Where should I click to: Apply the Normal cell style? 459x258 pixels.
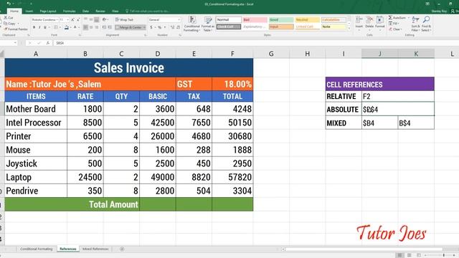coord(228,19)
